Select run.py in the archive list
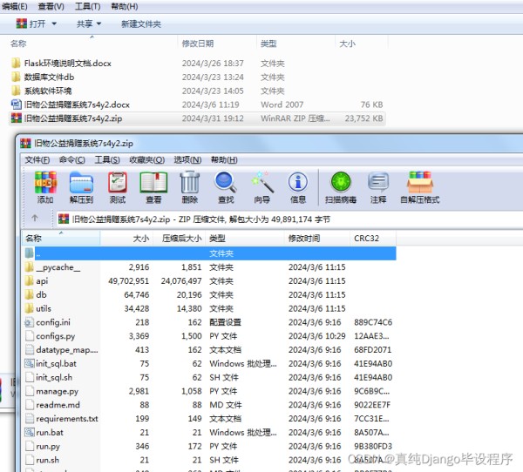The width and height of the screenshot is (523, 472). pyautogui.click(x=210, y=446)
